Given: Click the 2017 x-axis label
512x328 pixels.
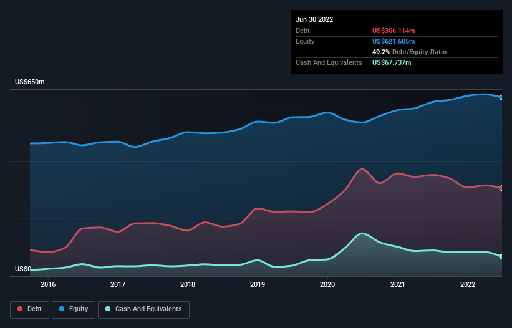Looking at the screenshot, I should (x=118, y=284).
